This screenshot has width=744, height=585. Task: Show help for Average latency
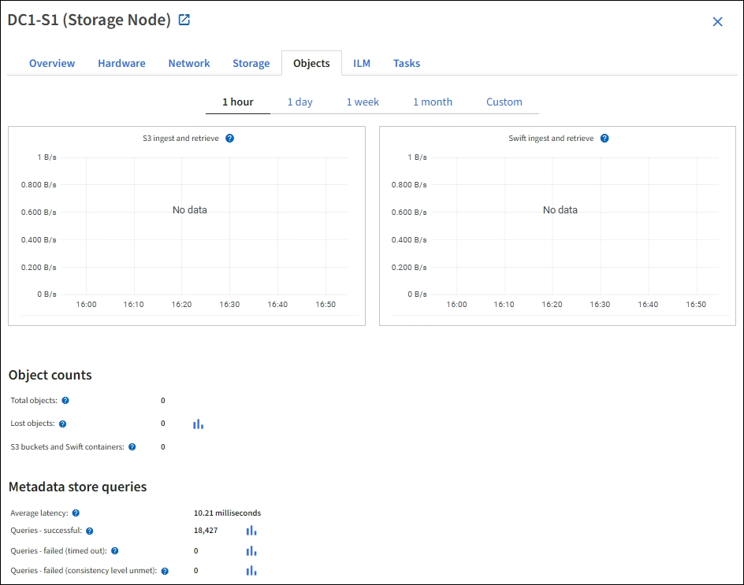(x=76, y=513)
